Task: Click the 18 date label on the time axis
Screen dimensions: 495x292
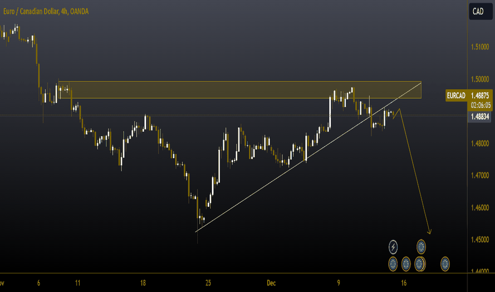Action: pyautogui.click(x=143, y=283)
